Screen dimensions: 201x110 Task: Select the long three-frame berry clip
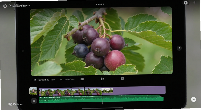(x=56, y=92)
